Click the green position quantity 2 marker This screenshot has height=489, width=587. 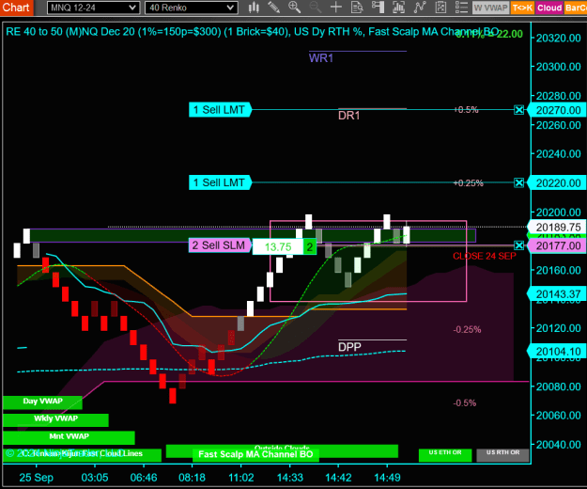click(x=310, y=247)
